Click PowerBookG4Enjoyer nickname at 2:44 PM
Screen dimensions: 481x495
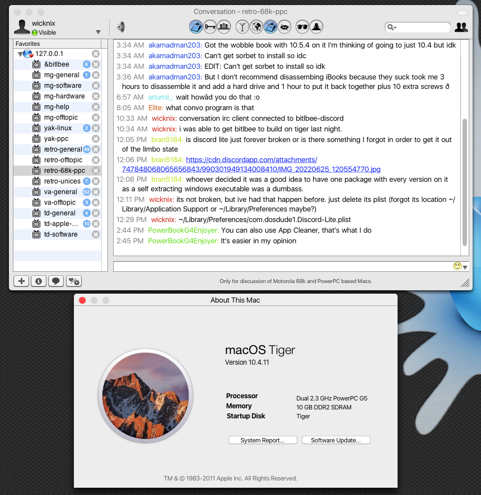[x=183, y=230]
